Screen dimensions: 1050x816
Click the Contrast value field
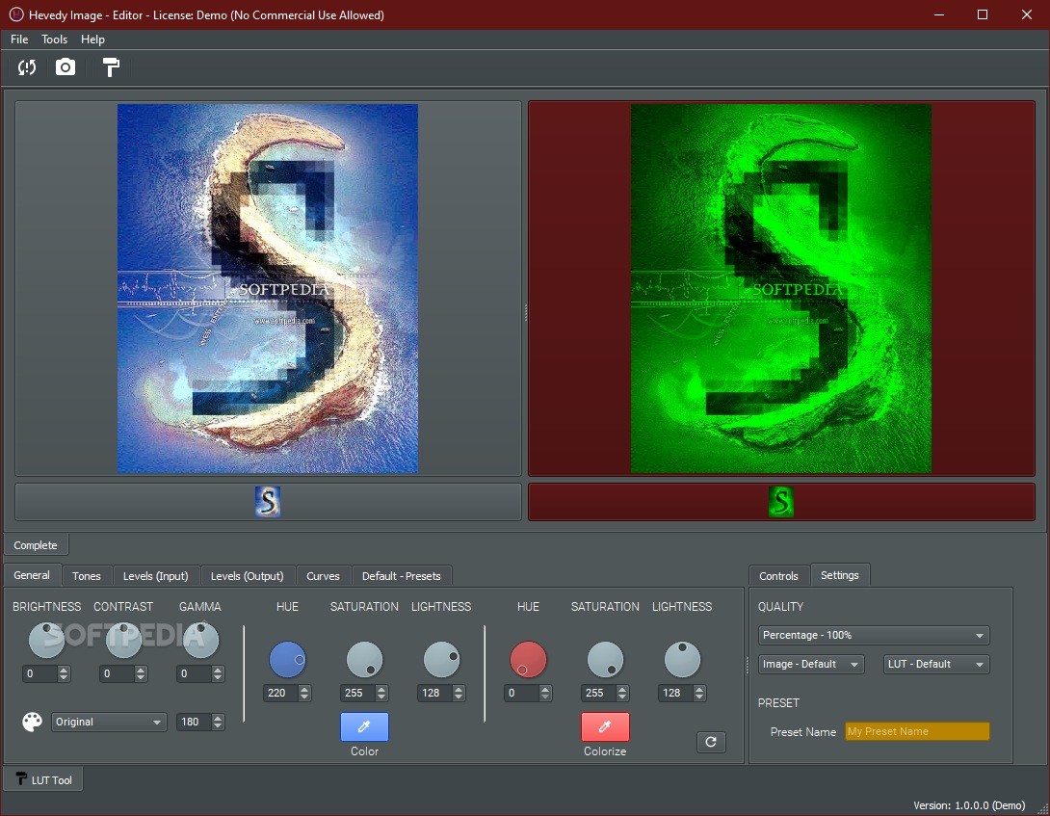pos(117,674)
